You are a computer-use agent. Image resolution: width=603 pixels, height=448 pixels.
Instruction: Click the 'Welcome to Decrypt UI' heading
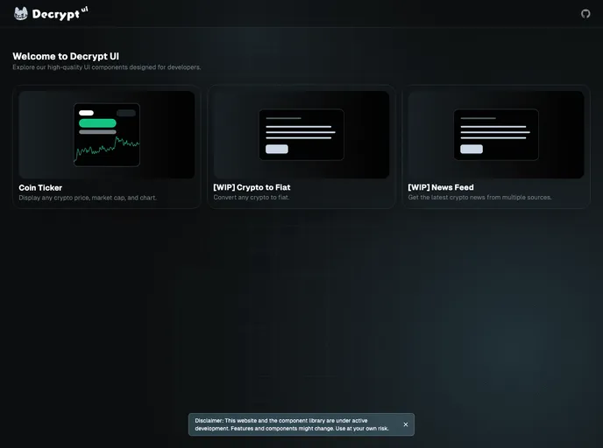click(x=66, y=56)
